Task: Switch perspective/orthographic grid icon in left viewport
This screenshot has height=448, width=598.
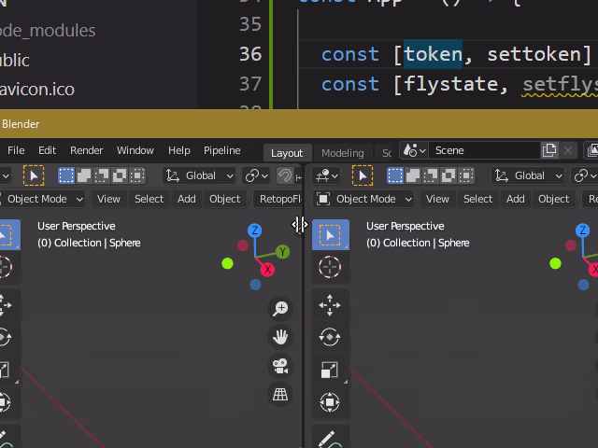Action: [280, 395]
